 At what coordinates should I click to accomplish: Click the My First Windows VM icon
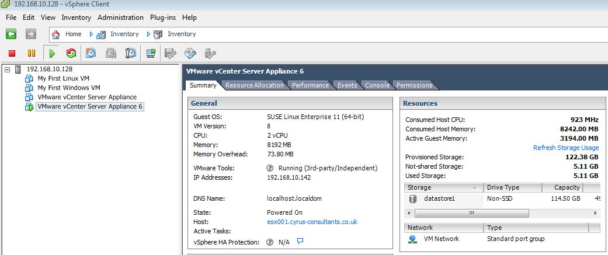point(29,88)
